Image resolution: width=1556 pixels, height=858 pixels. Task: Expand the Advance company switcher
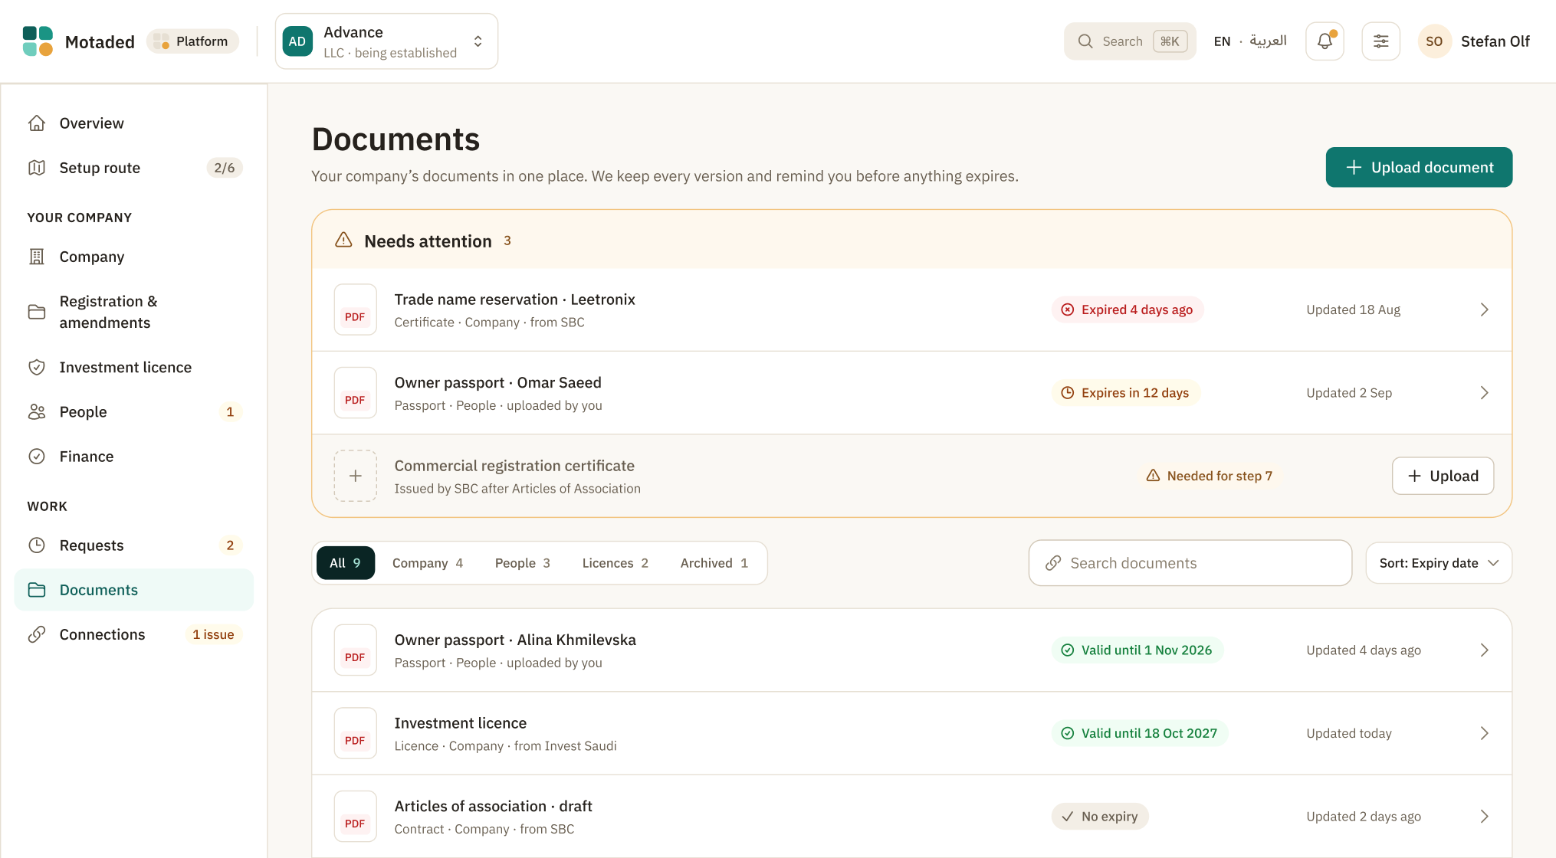(386, 41)
